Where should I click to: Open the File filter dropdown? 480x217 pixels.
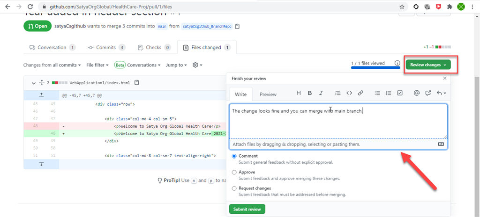point(97,65)
